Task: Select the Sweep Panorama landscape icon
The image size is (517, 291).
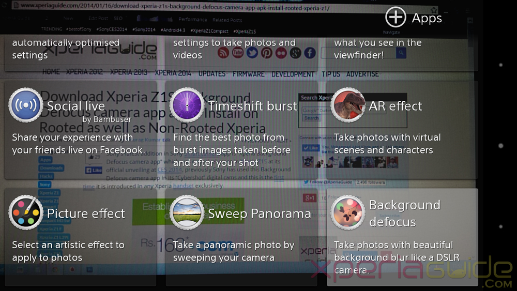Action: coord(187,212)
